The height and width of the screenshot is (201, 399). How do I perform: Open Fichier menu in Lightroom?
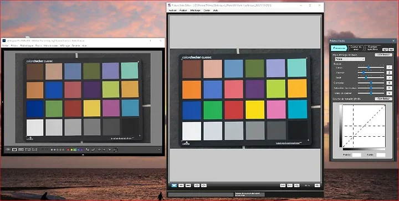click(5, 46)
